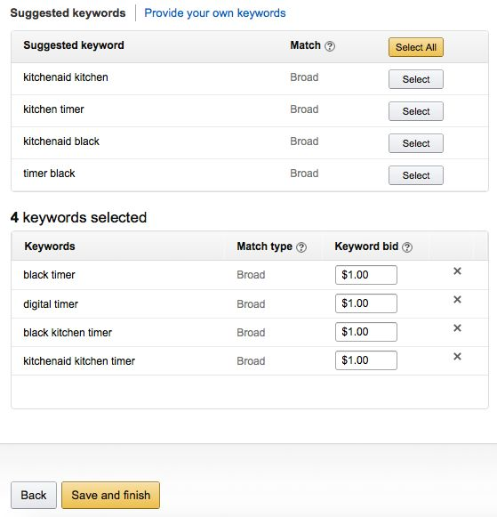Remove the 'digital timer' keyword

457,299
